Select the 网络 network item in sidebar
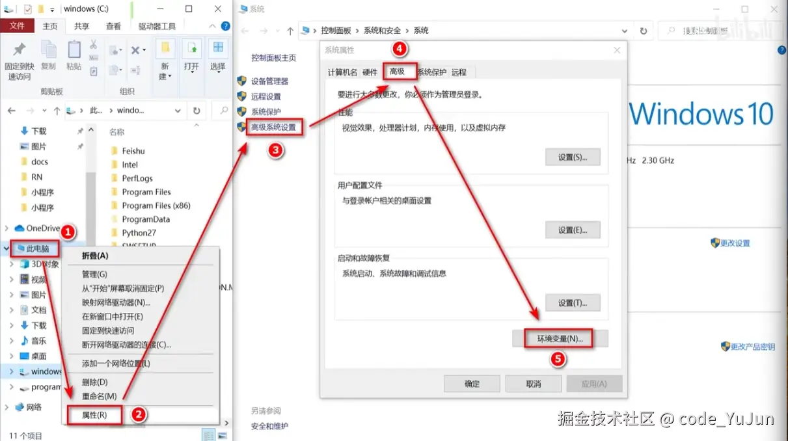The image size is (788, 441). 28,407
